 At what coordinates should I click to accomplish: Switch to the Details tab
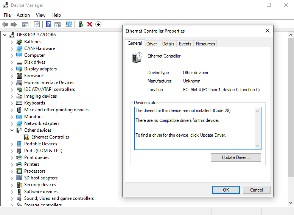(x=168, y=44)
